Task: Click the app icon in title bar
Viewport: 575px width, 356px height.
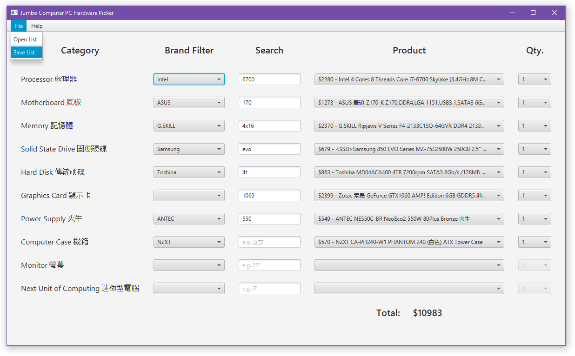Action: [x=14, y=13]
